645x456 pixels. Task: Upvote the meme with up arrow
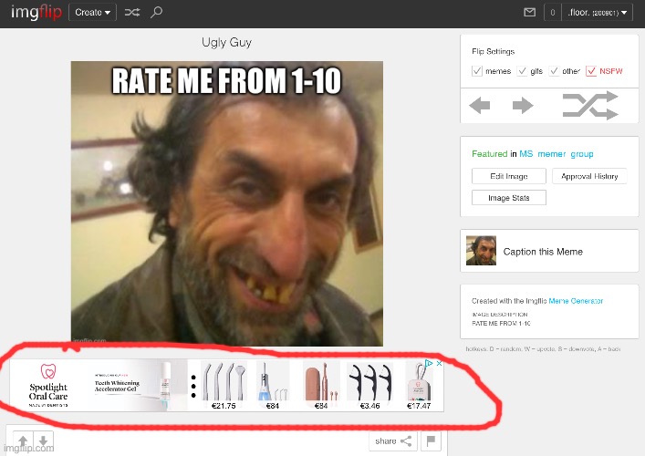click(23, 442)
